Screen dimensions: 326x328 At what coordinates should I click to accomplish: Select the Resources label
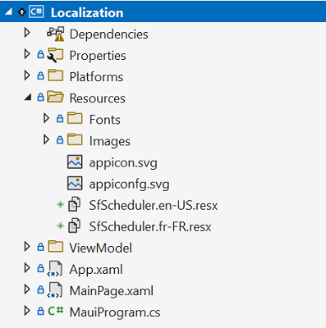tap(98, 98)
